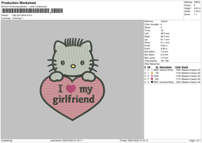The image size is (202, 143).
Task: Select the Colorway 1 text
Action: (x=18, y=18)
